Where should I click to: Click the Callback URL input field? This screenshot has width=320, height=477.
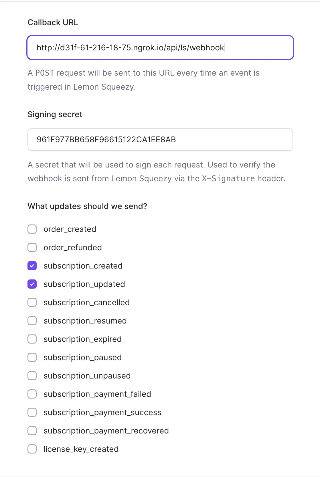coord(160,48)
